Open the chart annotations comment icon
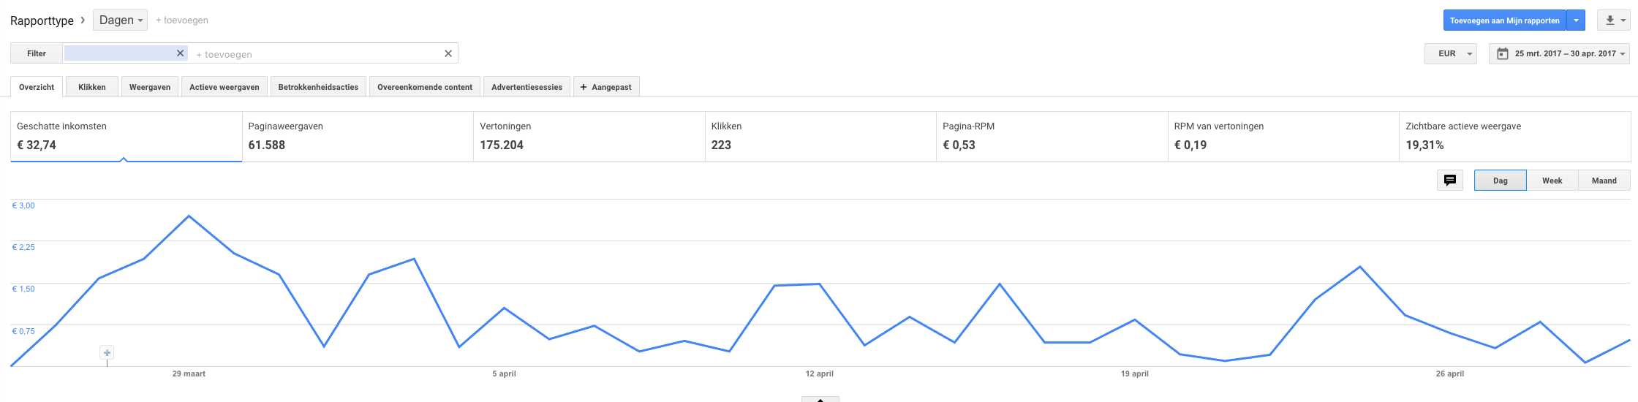The height and width of the screenshot is (402, 1638). [x=1449, y=181]
